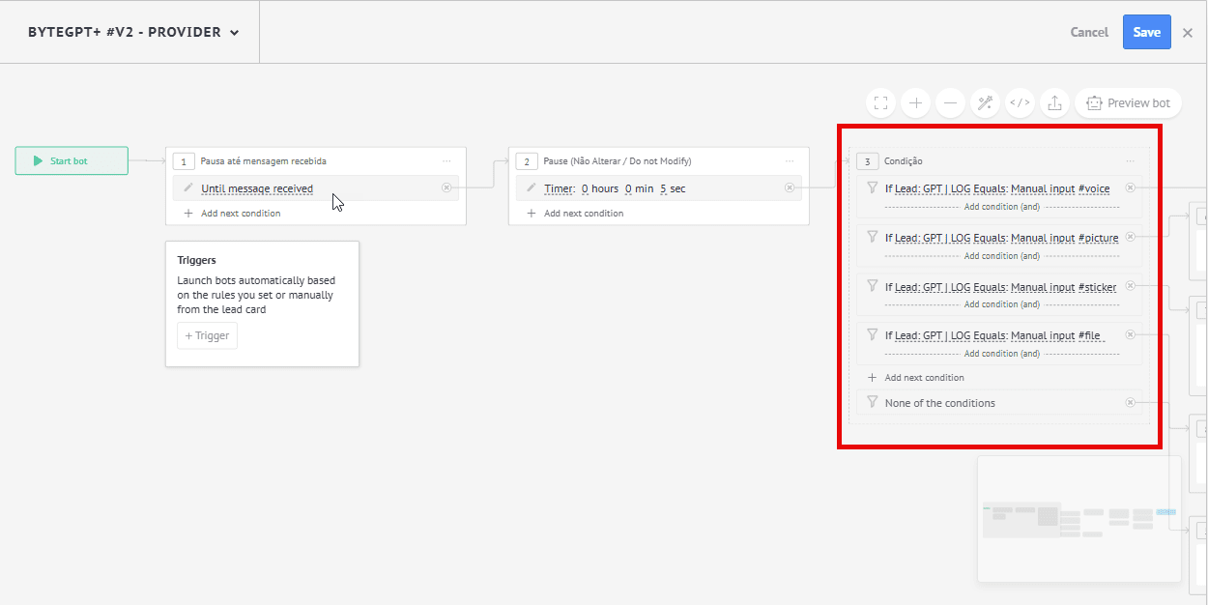Open options menu of Condição block
1208x605 pixels.
(1130, 161)
